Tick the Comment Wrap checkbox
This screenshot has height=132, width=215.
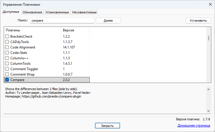click(x=7, y=74)
